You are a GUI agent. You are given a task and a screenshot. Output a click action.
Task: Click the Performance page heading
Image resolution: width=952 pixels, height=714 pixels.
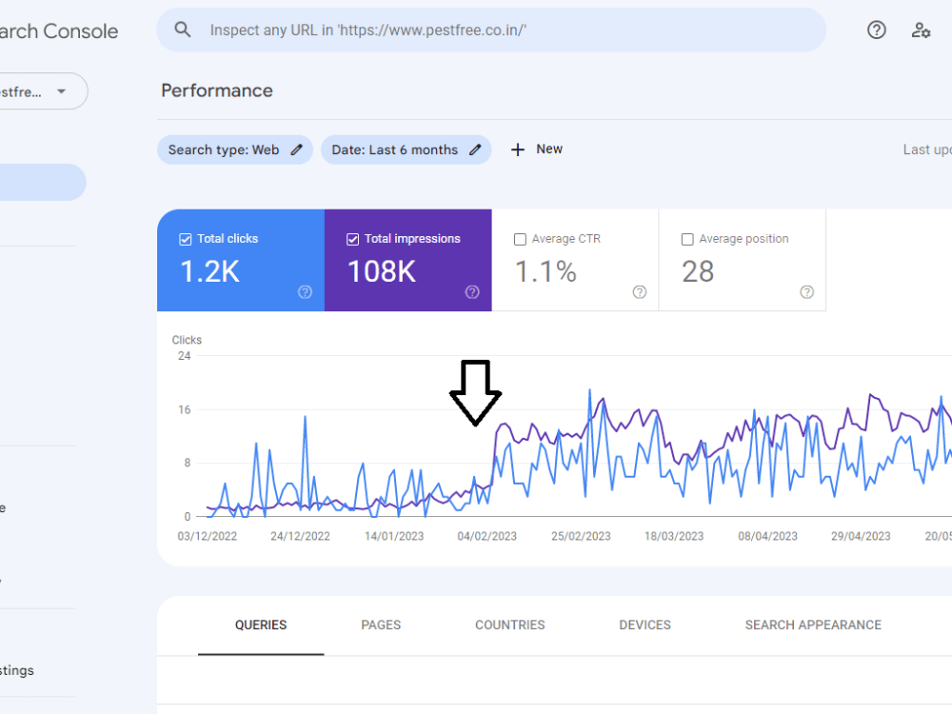point(217,90)
